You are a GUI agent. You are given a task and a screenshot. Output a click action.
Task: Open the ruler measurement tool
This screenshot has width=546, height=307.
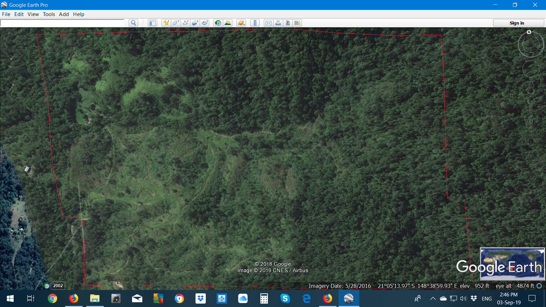[255, 23]
